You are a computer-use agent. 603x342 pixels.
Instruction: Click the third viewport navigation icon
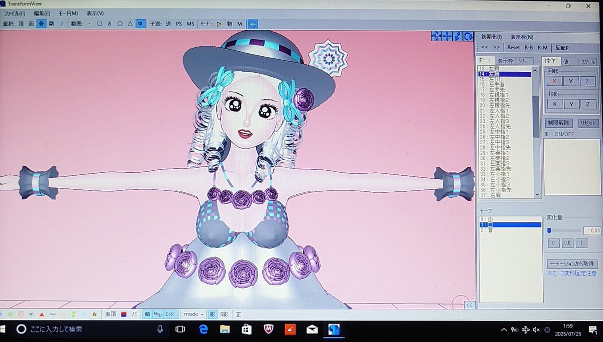point(457,36)
